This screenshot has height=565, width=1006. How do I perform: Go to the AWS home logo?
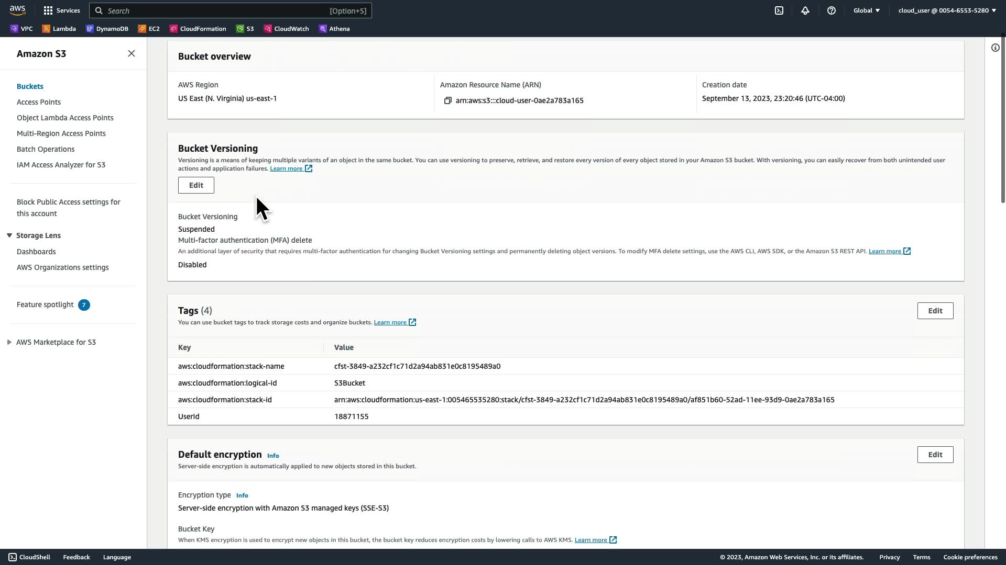(x=17, y=10)
